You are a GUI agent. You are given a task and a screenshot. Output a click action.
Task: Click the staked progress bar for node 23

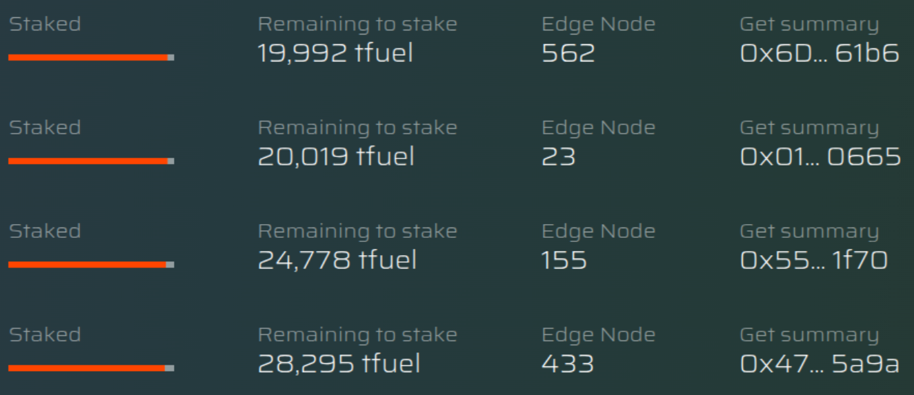91,161
